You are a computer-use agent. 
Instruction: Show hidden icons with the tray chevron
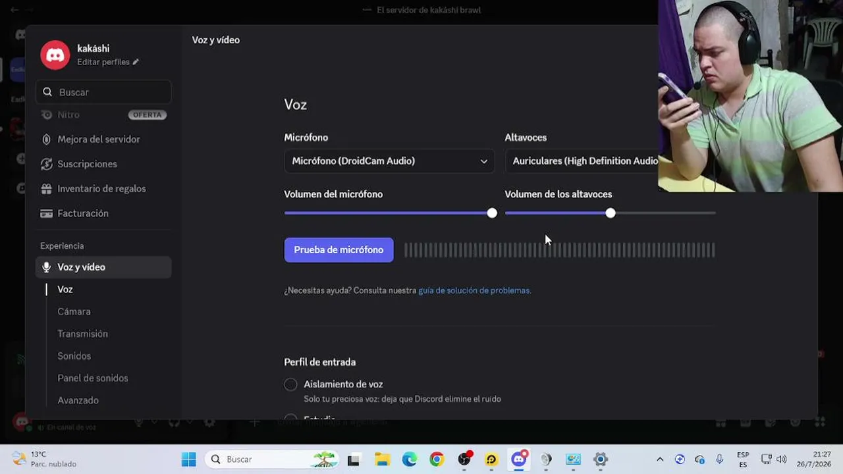click(660, 460)
